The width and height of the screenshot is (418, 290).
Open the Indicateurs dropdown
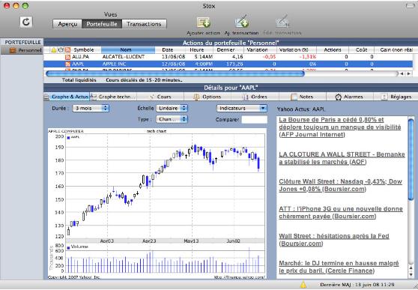pos(242,109)
